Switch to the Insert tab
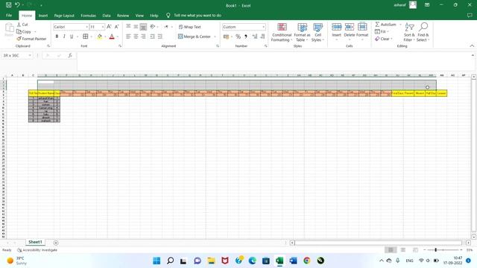Screen dimensions: 477x268 pyautogui.click(x=43, y=16)
